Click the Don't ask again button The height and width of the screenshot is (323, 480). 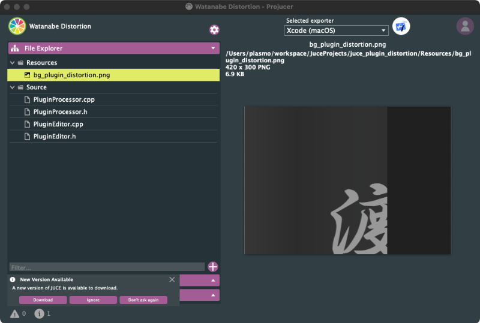[x=143, y=300]
